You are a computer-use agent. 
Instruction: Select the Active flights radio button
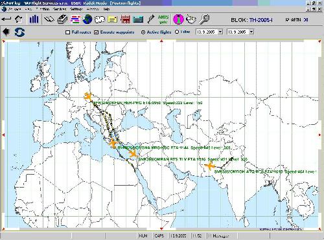tap(143, 32)
